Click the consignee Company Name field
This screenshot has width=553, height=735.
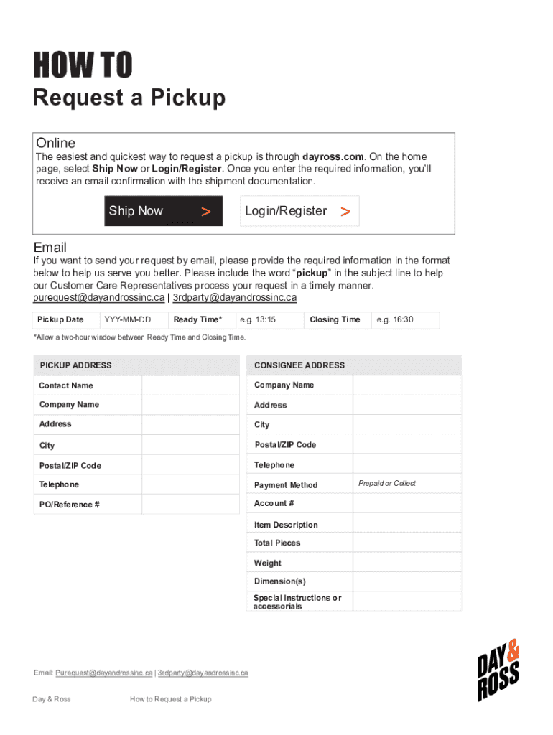(406, 385)
